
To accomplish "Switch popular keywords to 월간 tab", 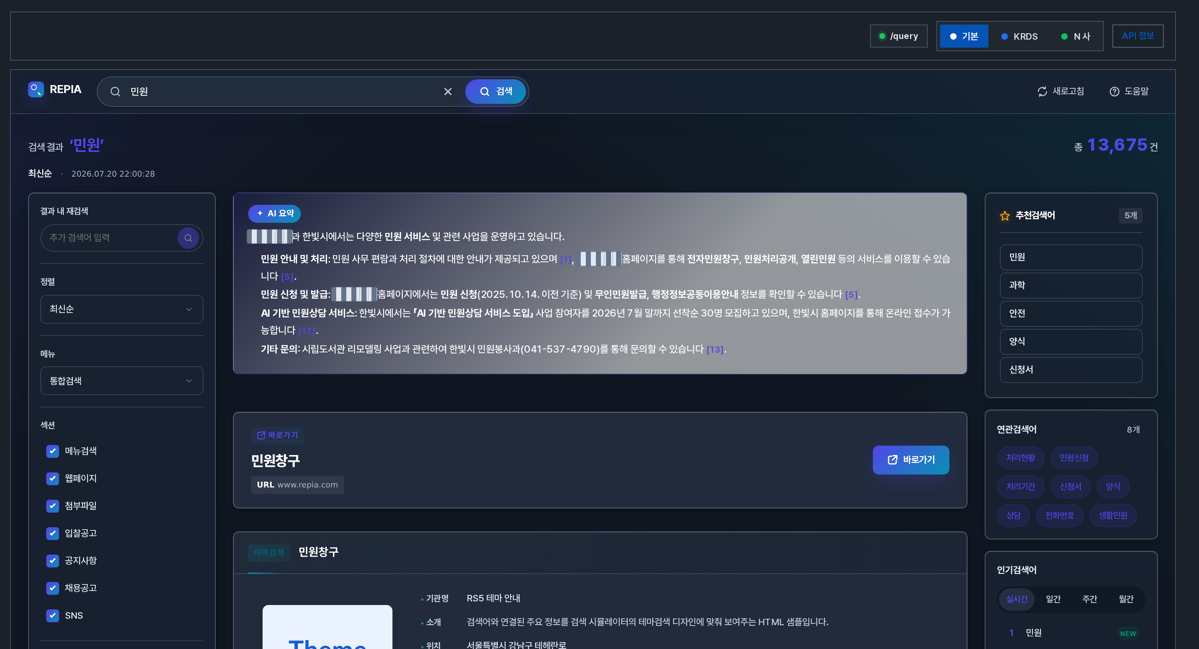I will coord(1126,599).
